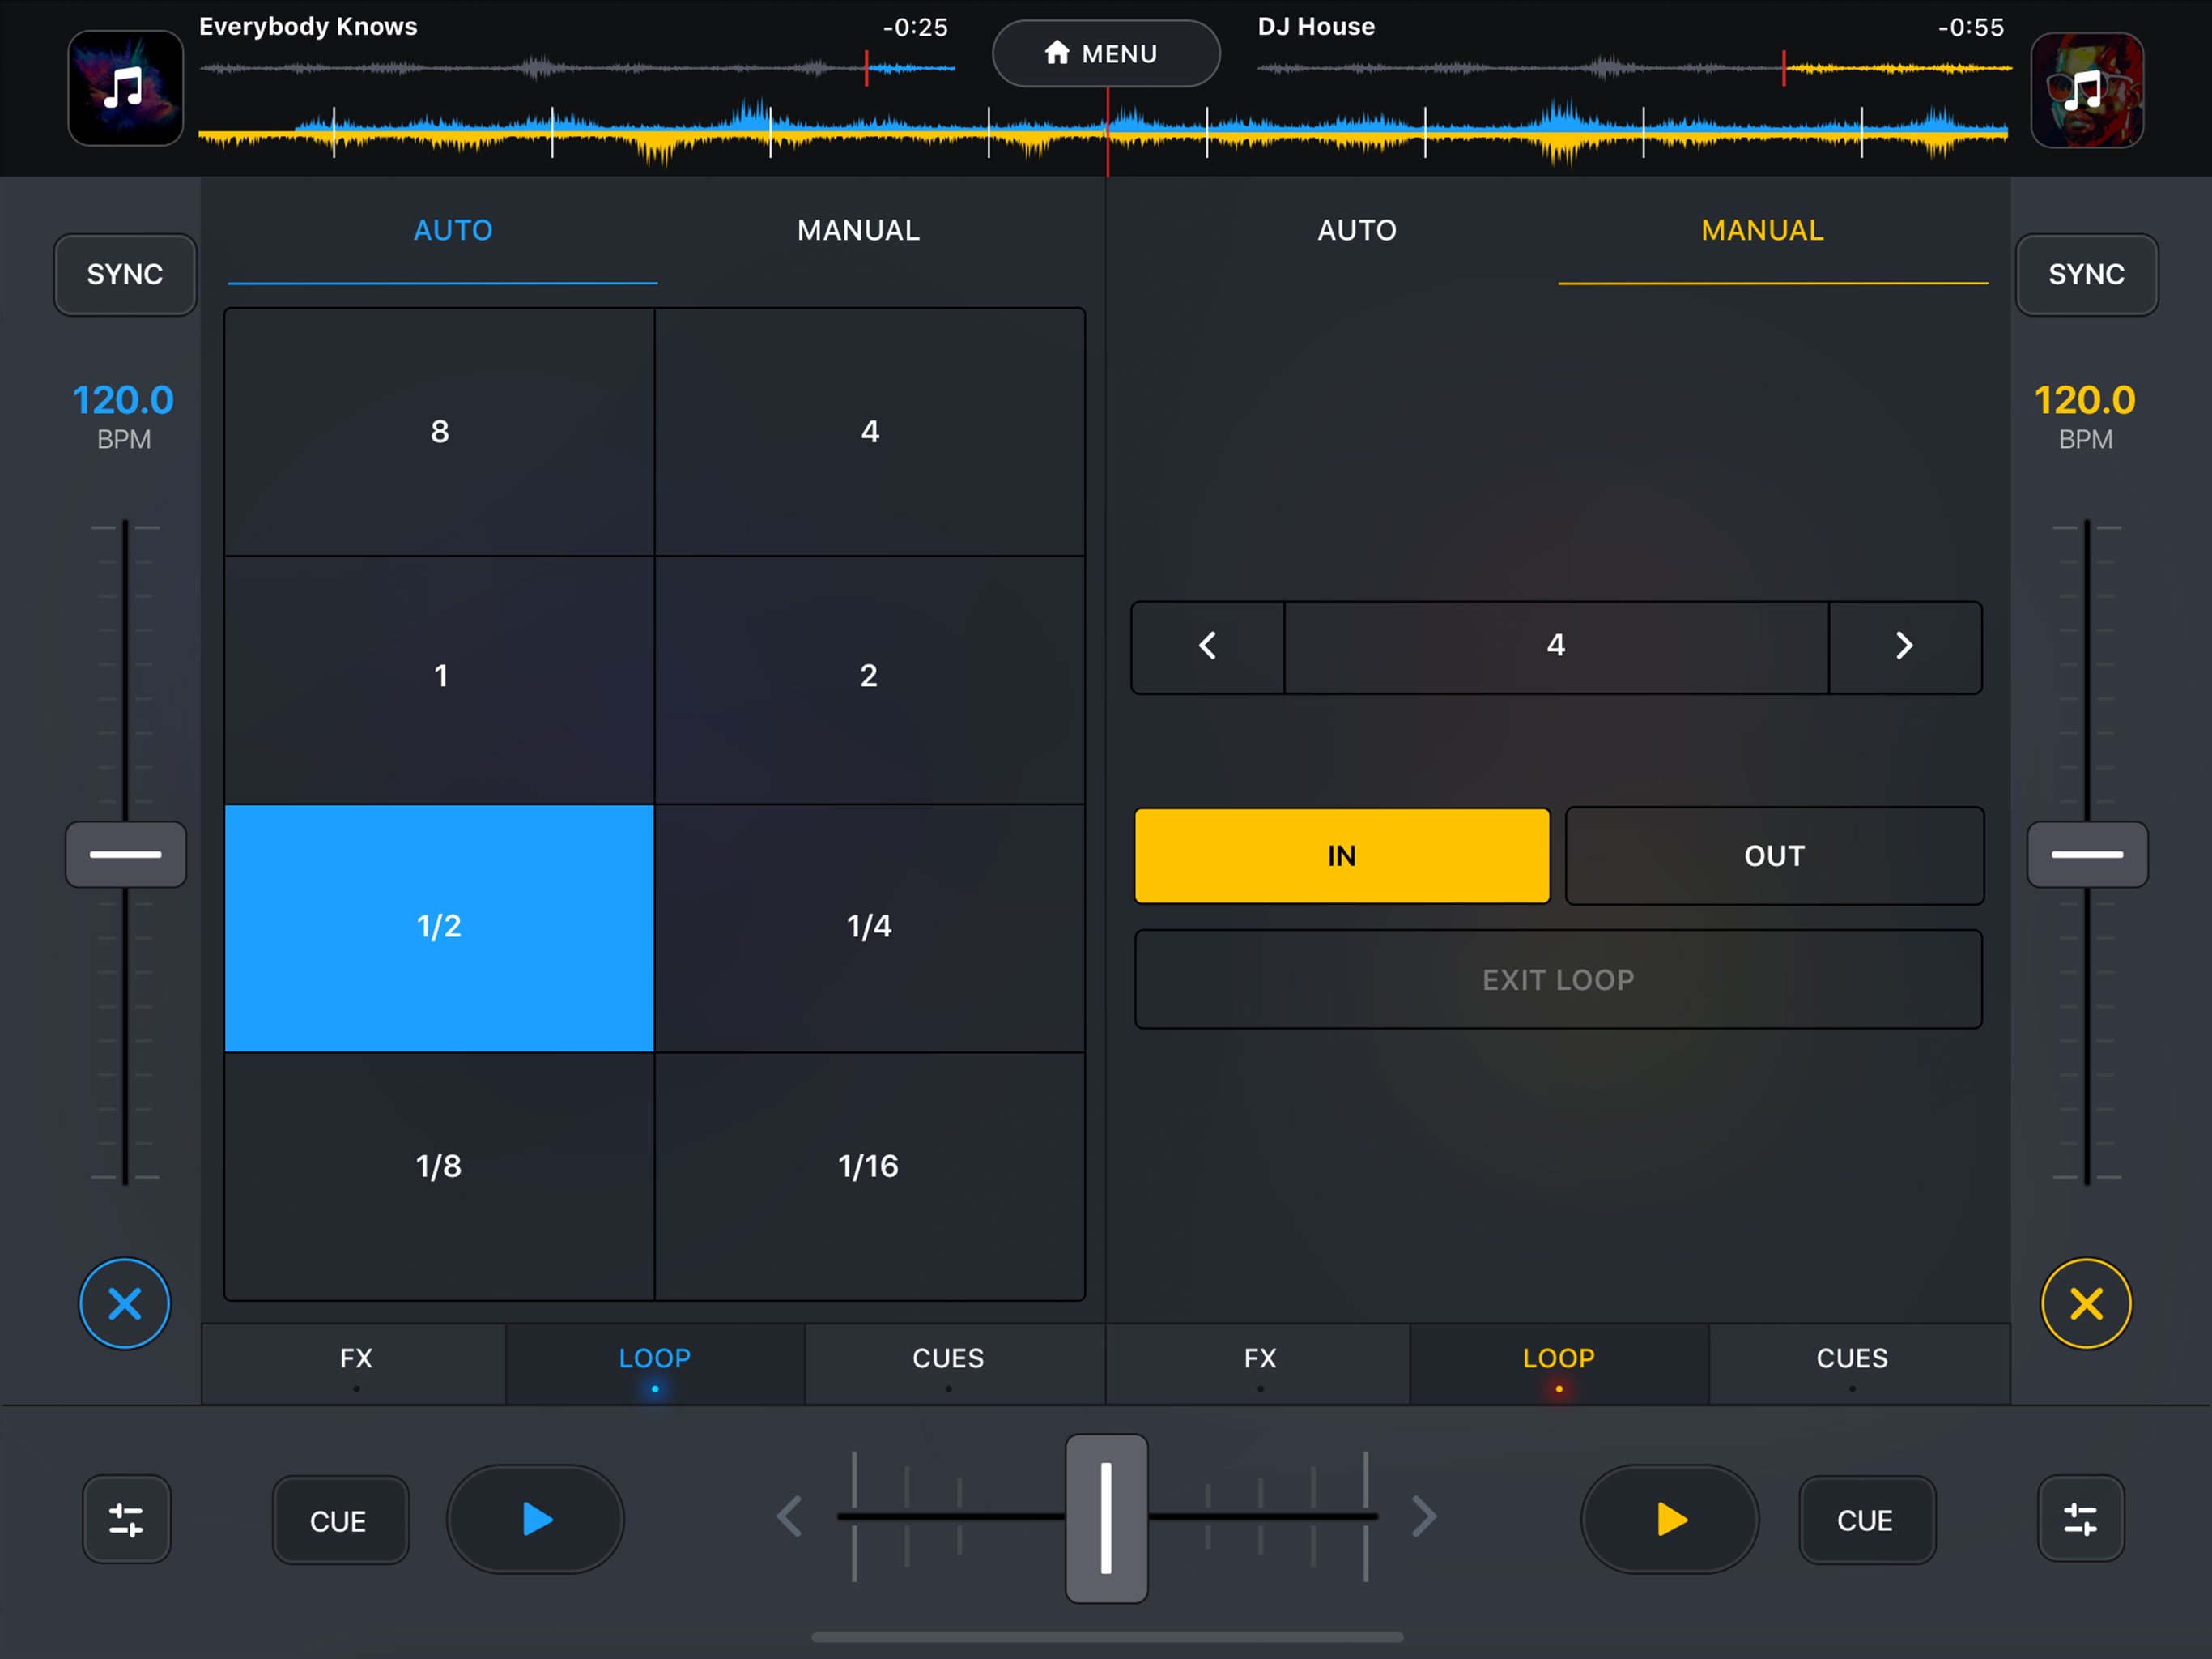Open CUES tab on right deck
This screenshot has height=1659, width=2212.
click(x=1852, y=1358)
